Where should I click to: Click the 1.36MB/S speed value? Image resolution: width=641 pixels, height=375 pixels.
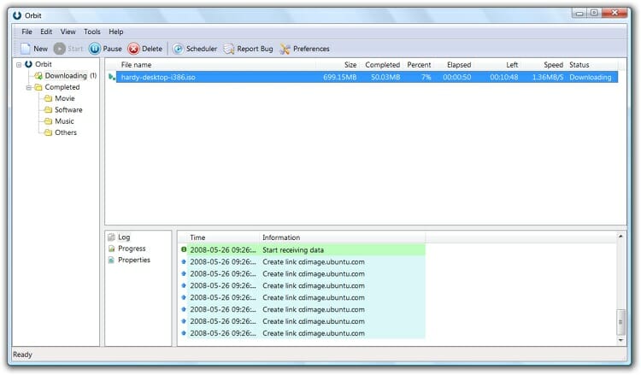click(548, 77)
